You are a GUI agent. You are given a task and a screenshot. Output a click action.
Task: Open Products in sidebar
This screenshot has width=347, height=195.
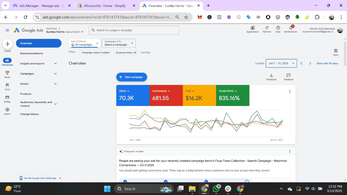(x=26, y=94)
